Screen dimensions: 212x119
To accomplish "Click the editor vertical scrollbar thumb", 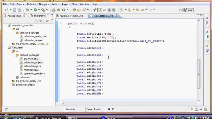I will pos(199,74).
